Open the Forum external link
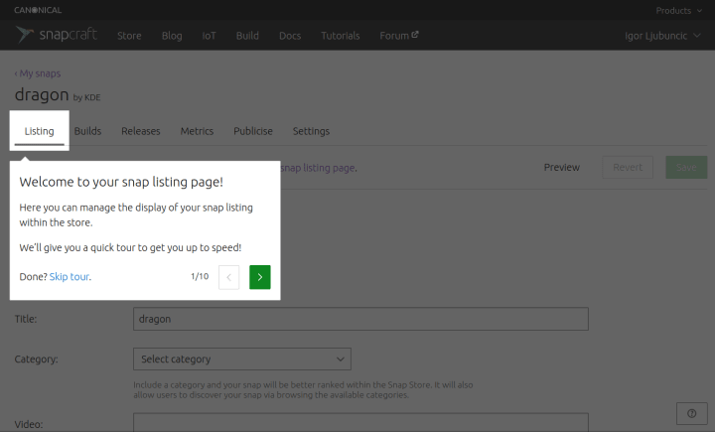Screen dimensions: 715x432 [x=399, y=36]
